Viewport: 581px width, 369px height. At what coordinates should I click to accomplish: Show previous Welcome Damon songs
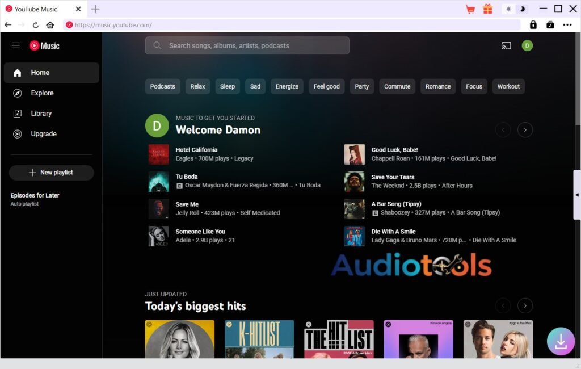coord(503,130)
